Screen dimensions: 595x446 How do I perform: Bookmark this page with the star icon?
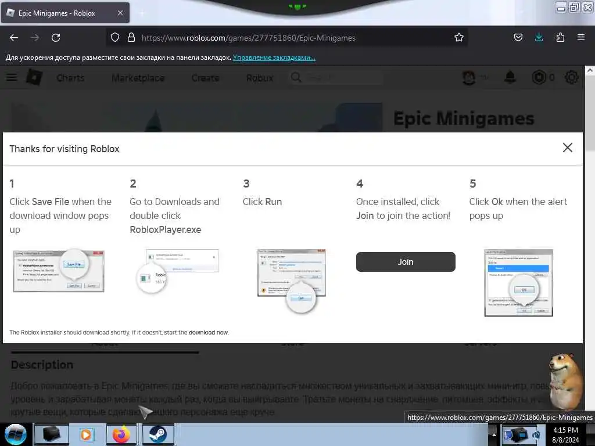[x=459, y=37]
